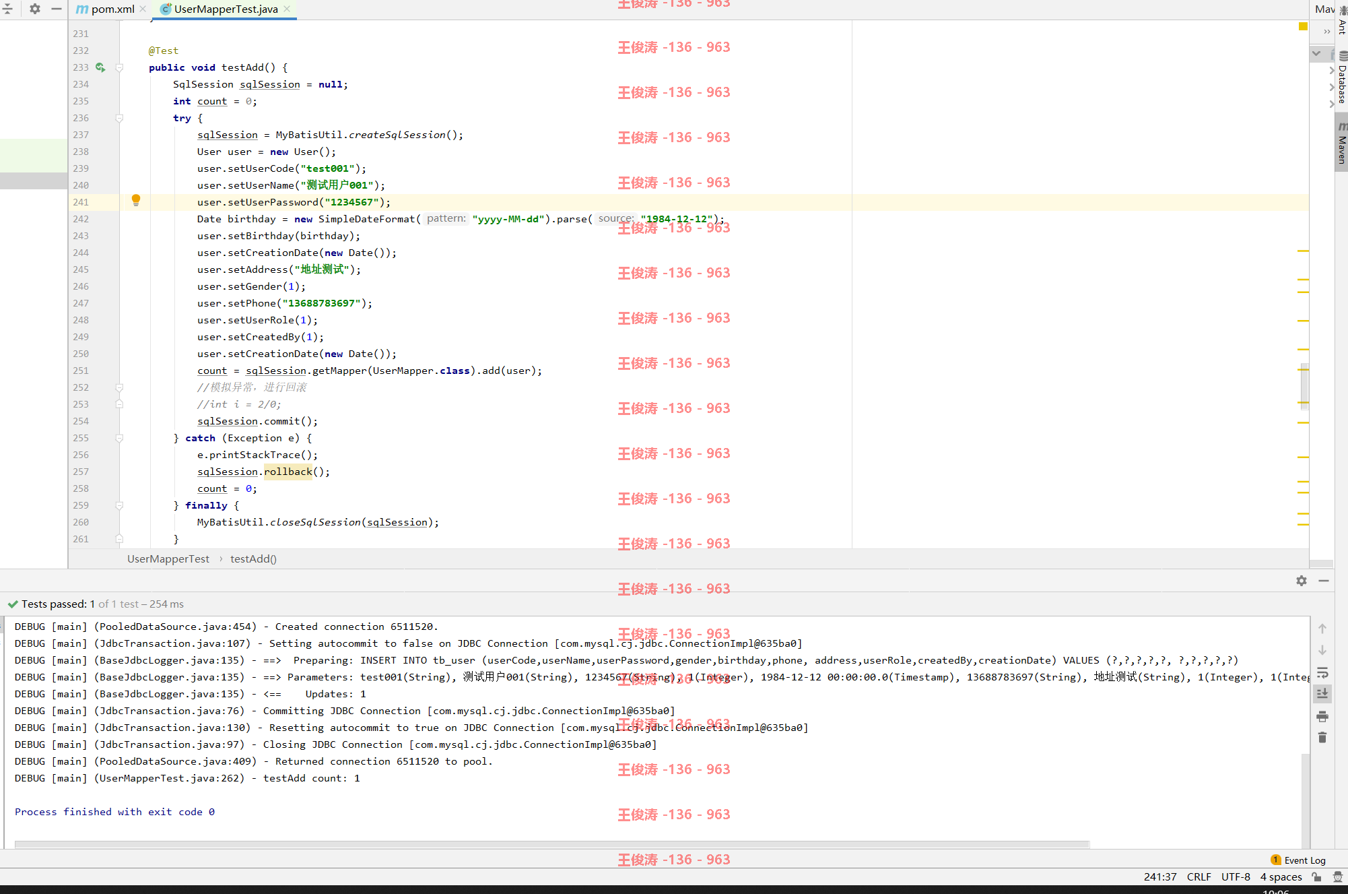Clear console with trash icon

click(x=1322, y=738)
